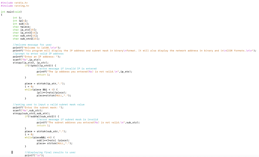
Task: Click the 'if(!ipVal(ip_str2)) {' line
Action: click(x=40, y=66)
